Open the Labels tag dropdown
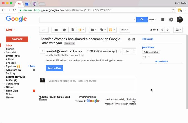188x123 pixels. (x=103, y=30)
